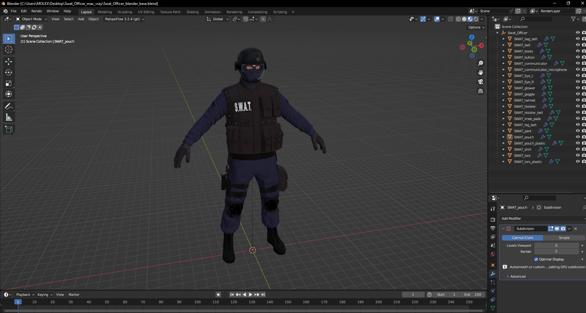Adjust the Levels Viewport value field

(556, 245)
